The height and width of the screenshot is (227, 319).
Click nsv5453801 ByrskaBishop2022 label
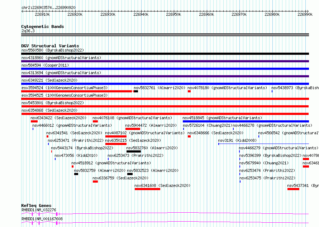pos(53,103)
